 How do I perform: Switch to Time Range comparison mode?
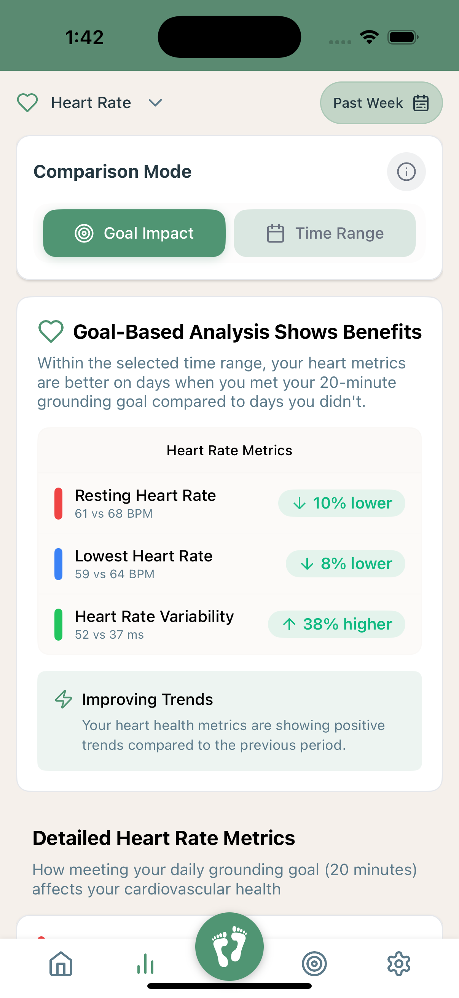coord(325,233)
